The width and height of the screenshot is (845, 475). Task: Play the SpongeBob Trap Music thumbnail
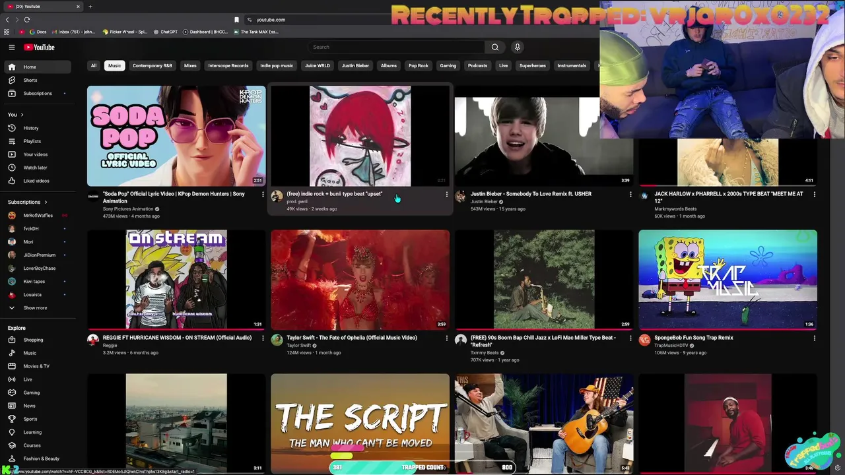click(727, 279)
